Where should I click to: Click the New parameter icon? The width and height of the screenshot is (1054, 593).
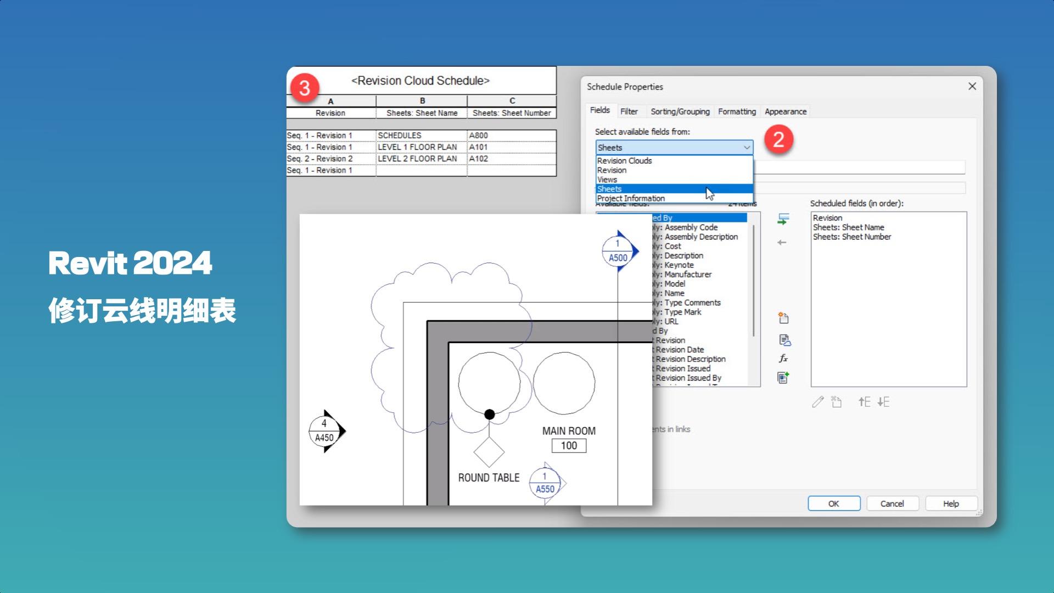783,318
